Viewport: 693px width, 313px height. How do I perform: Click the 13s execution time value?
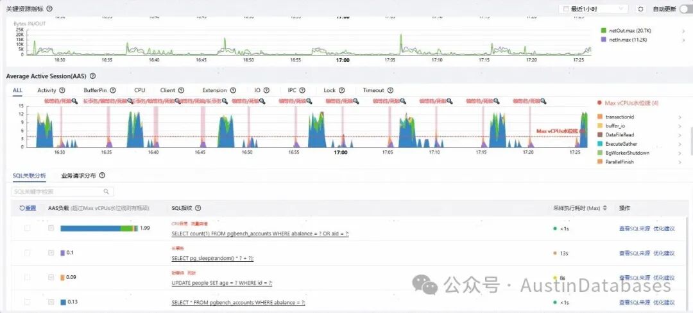tap(563, 253)
